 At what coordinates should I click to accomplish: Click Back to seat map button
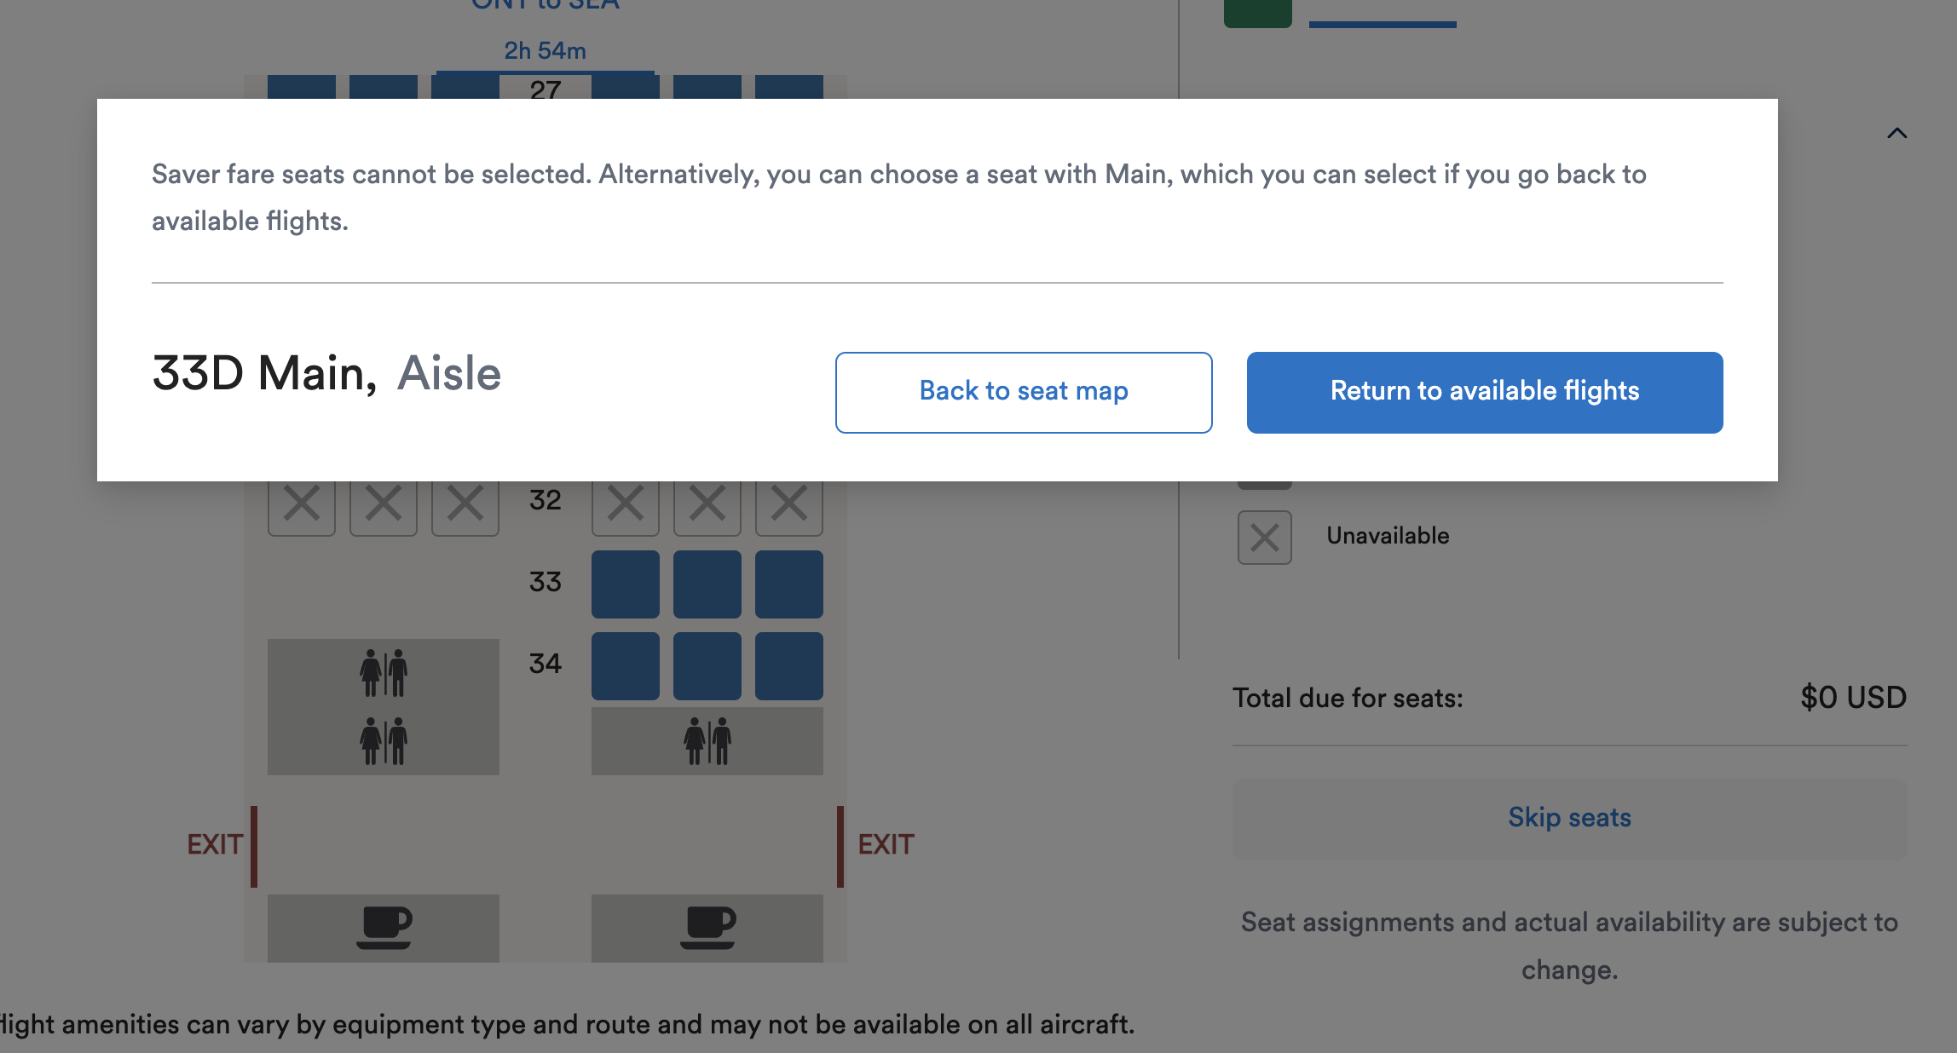click(x=1024, y=392)
